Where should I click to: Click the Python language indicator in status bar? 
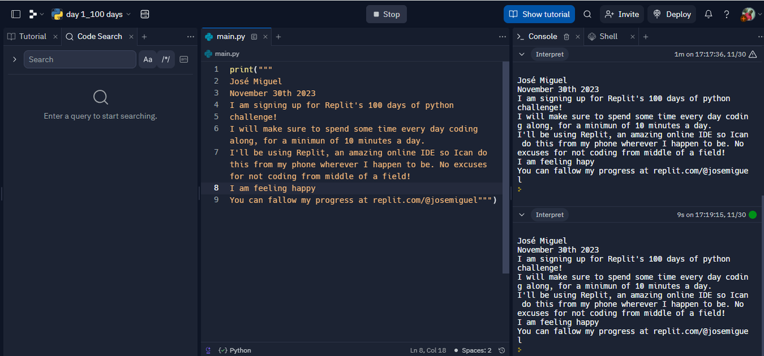tap(235, 350)
